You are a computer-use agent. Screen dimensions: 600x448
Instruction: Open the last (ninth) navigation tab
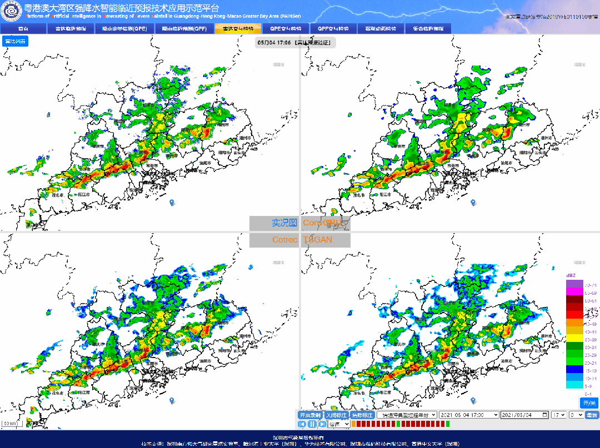pyautogui.click(x=428, y=29)
